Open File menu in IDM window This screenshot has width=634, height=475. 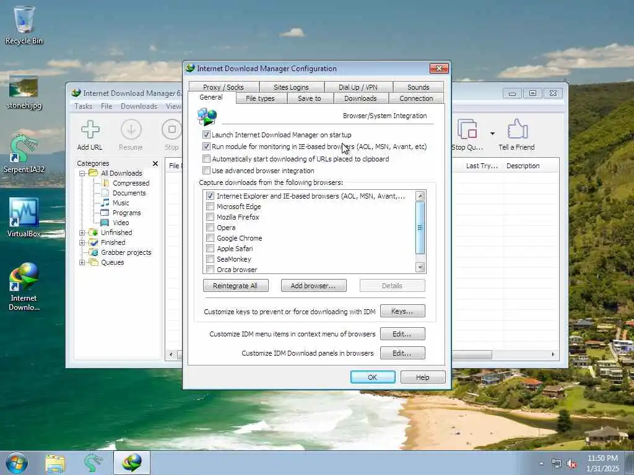(x=106, y=106)
